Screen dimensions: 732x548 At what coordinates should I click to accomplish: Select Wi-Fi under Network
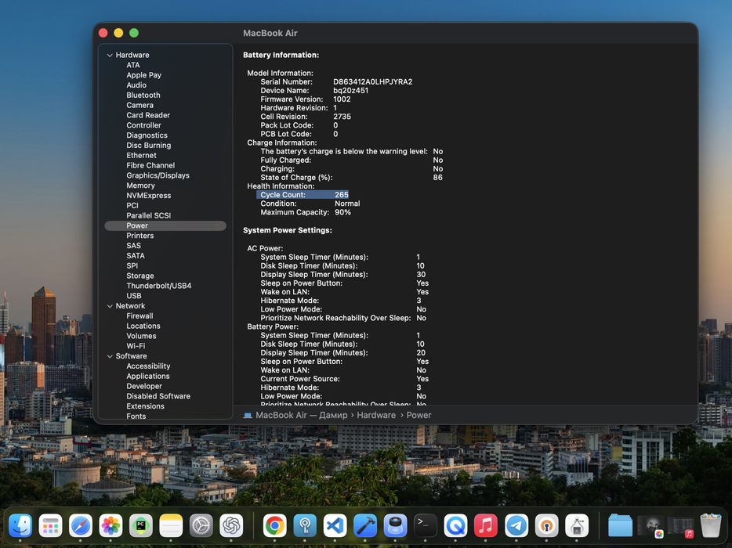pyautogui.click(x=136, y=346)
